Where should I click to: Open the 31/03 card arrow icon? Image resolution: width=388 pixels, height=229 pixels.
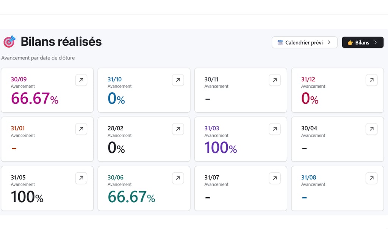[275, 129]
